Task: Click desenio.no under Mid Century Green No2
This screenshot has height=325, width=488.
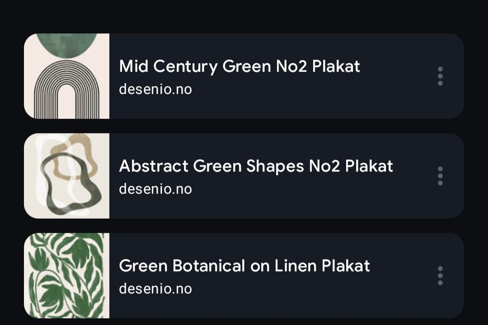Action: coord(155,89)
